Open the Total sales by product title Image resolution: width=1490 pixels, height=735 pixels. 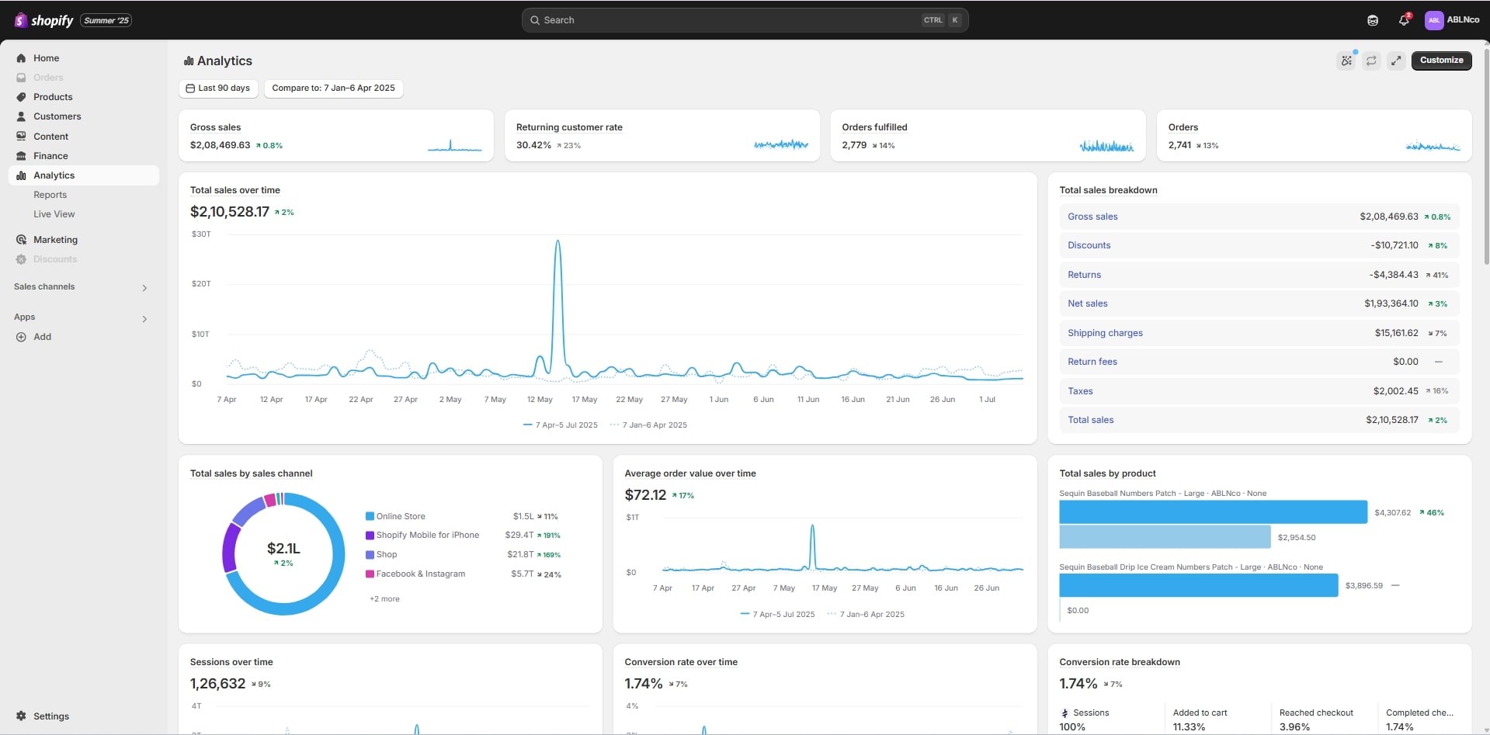click(1107, 473)
